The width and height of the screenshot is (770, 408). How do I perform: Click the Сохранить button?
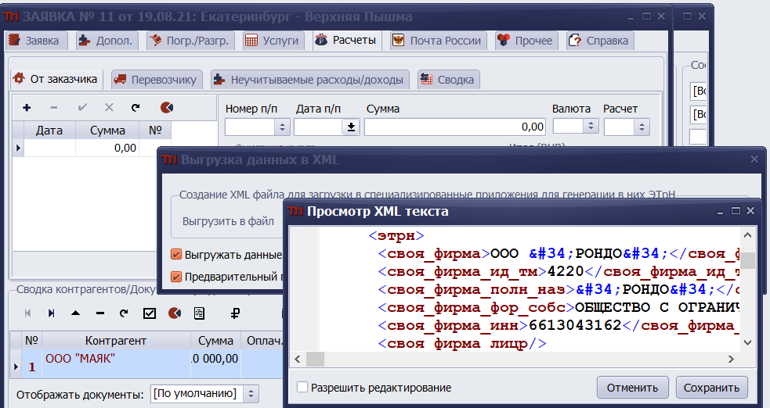[x=711, y=388]
